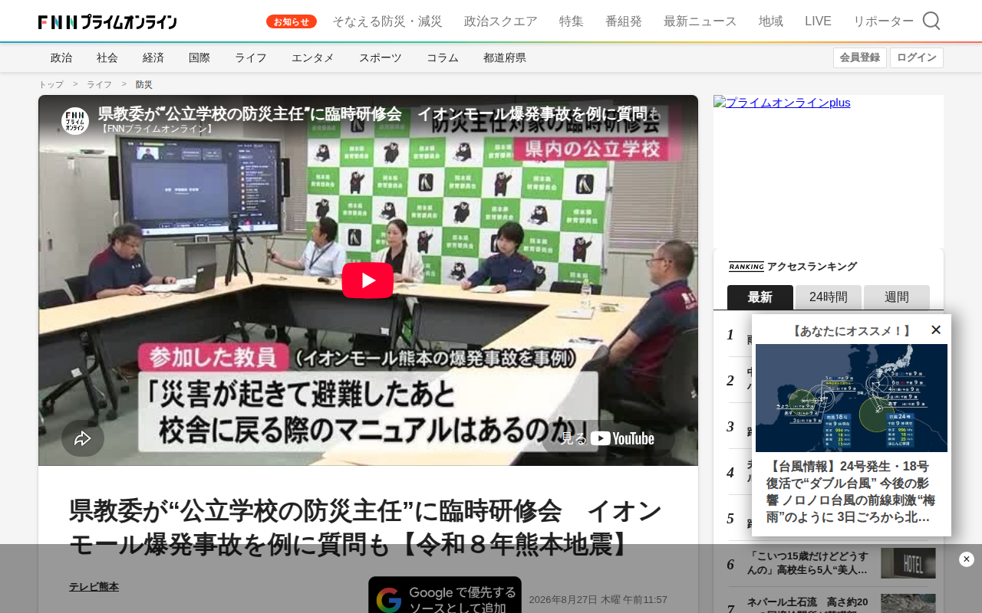Click the video share arrow icon
This screenshot has height=613, width=982.
[x=83, y=438]
